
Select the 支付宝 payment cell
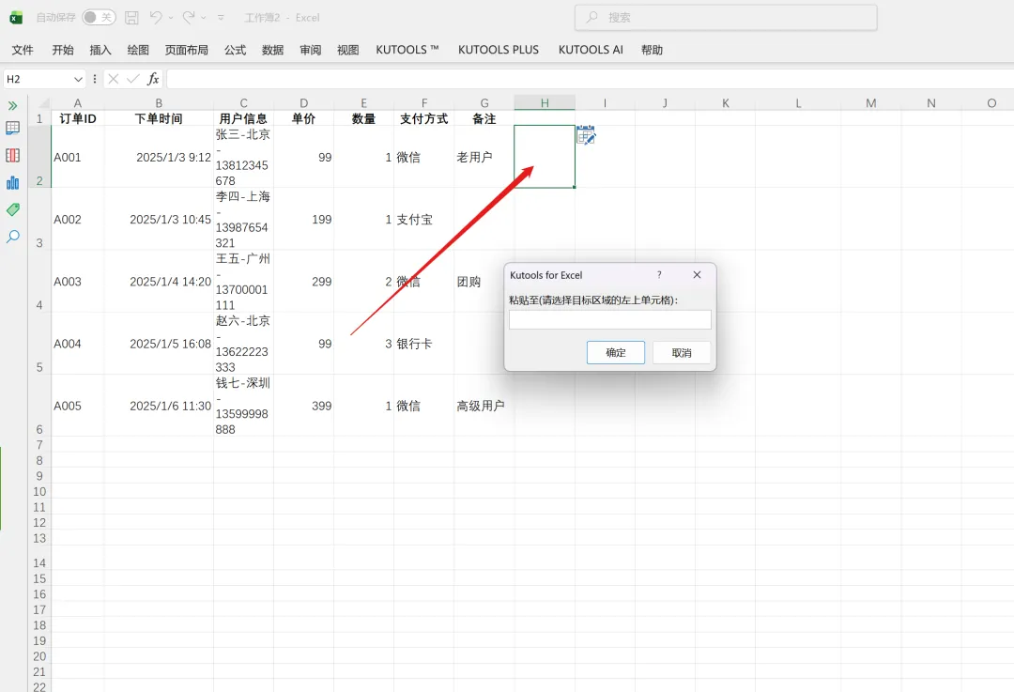[424, 219]
